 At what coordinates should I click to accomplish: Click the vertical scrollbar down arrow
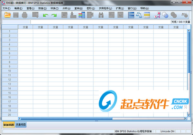tap(188, 115)
